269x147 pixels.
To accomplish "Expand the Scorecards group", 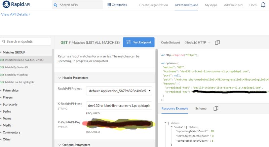I will [x=1, y=104].
